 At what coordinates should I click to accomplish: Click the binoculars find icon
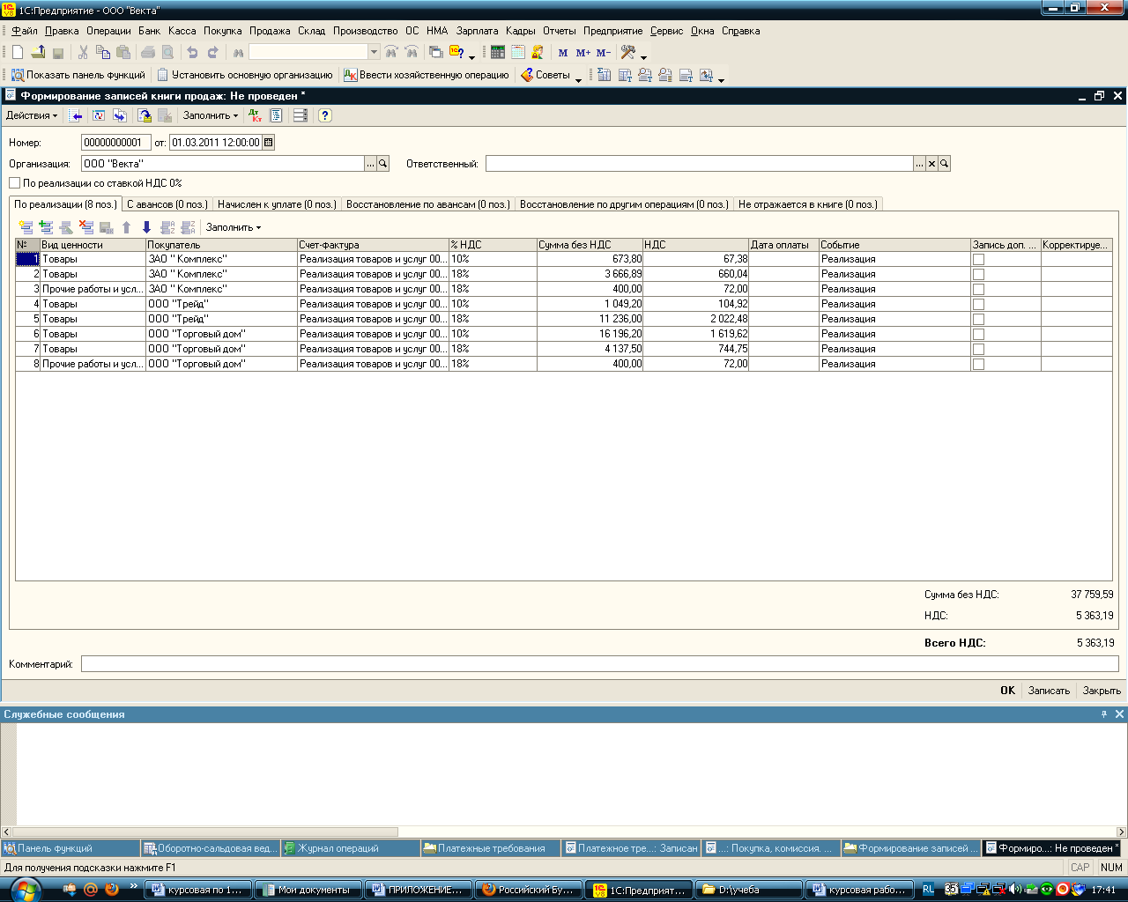click(x=238, y=53)
